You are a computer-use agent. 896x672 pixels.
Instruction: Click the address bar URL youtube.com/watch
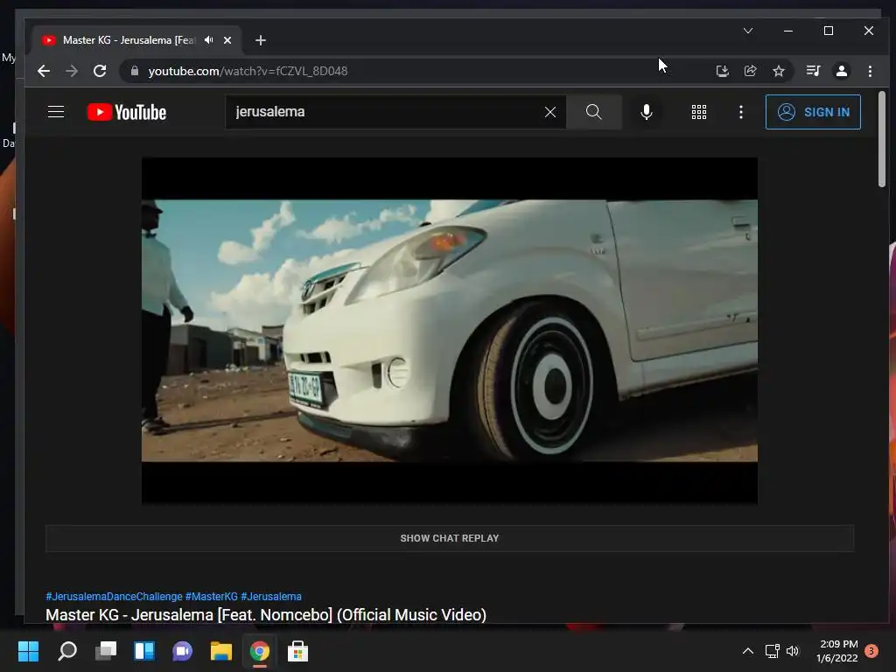248,71
